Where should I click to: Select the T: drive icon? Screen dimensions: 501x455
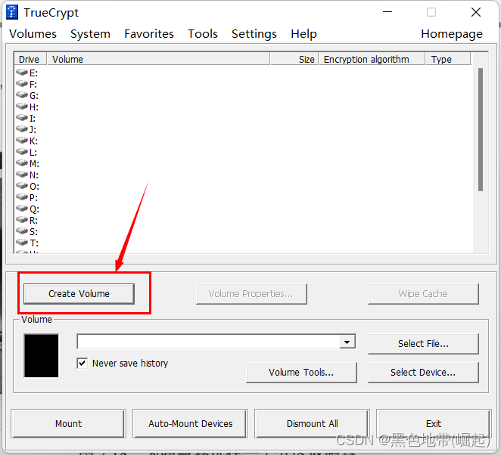(22, 243)
